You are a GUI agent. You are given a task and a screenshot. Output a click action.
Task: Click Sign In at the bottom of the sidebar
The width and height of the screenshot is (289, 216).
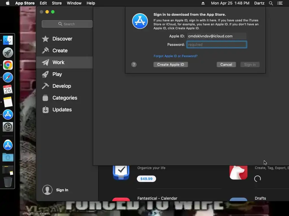(x=62, y=190)
